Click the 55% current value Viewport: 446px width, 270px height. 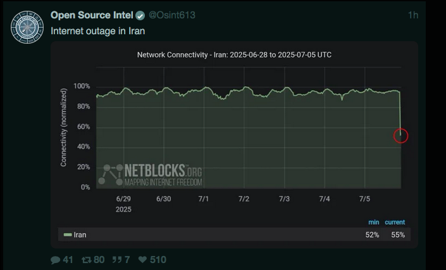coord(398,235)
